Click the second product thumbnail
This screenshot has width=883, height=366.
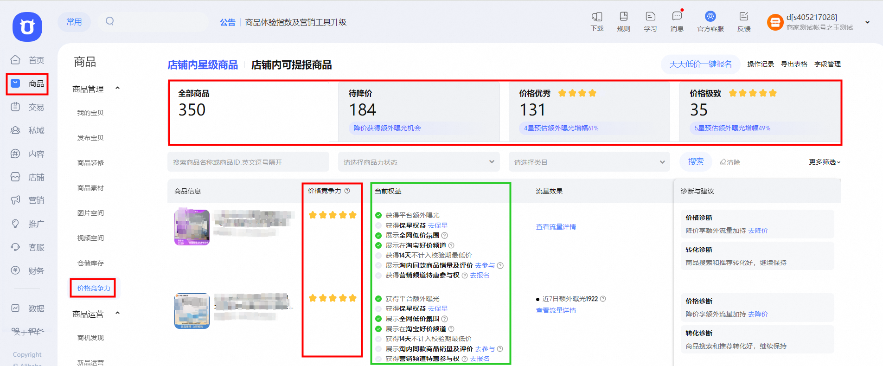coord(192,311)
